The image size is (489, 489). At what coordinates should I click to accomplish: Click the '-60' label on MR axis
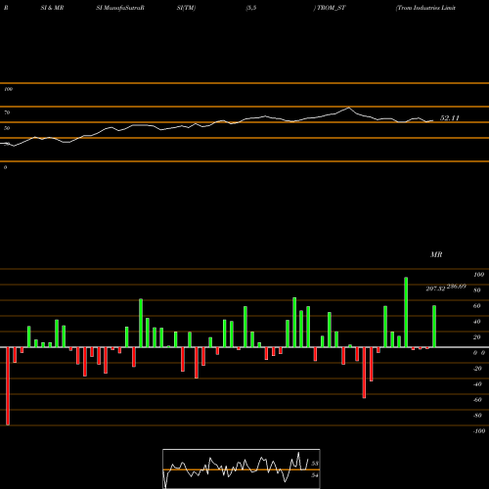point(477,400)
